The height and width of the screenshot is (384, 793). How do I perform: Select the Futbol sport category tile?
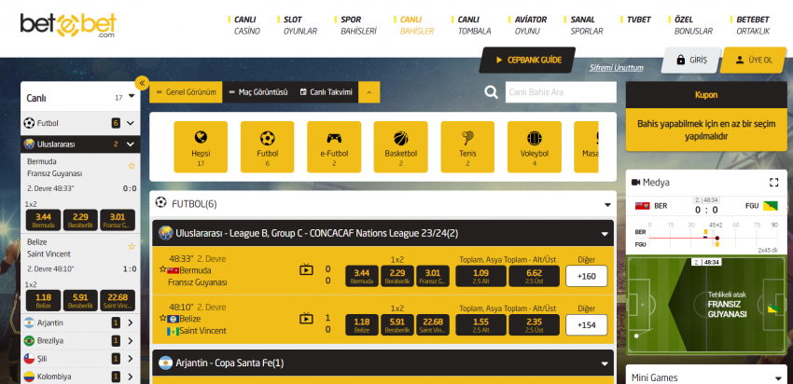click(267, 146)
